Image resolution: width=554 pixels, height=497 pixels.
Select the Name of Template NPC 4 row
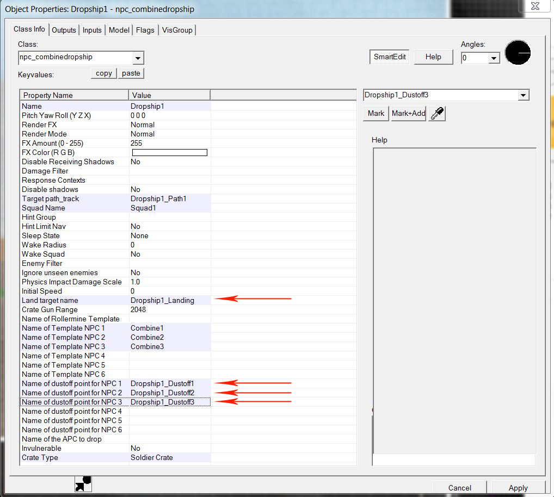coord(115,356)
